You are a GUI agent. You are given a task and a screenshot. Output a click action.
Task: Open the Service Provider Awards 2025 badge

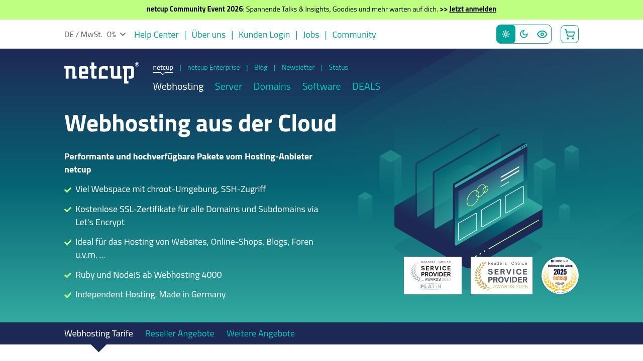click(x=501, y=275)
